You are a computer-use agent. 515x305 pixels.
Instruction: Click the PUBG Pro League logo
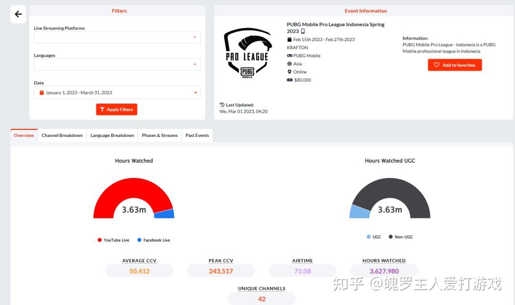click(x=247, y=53)
